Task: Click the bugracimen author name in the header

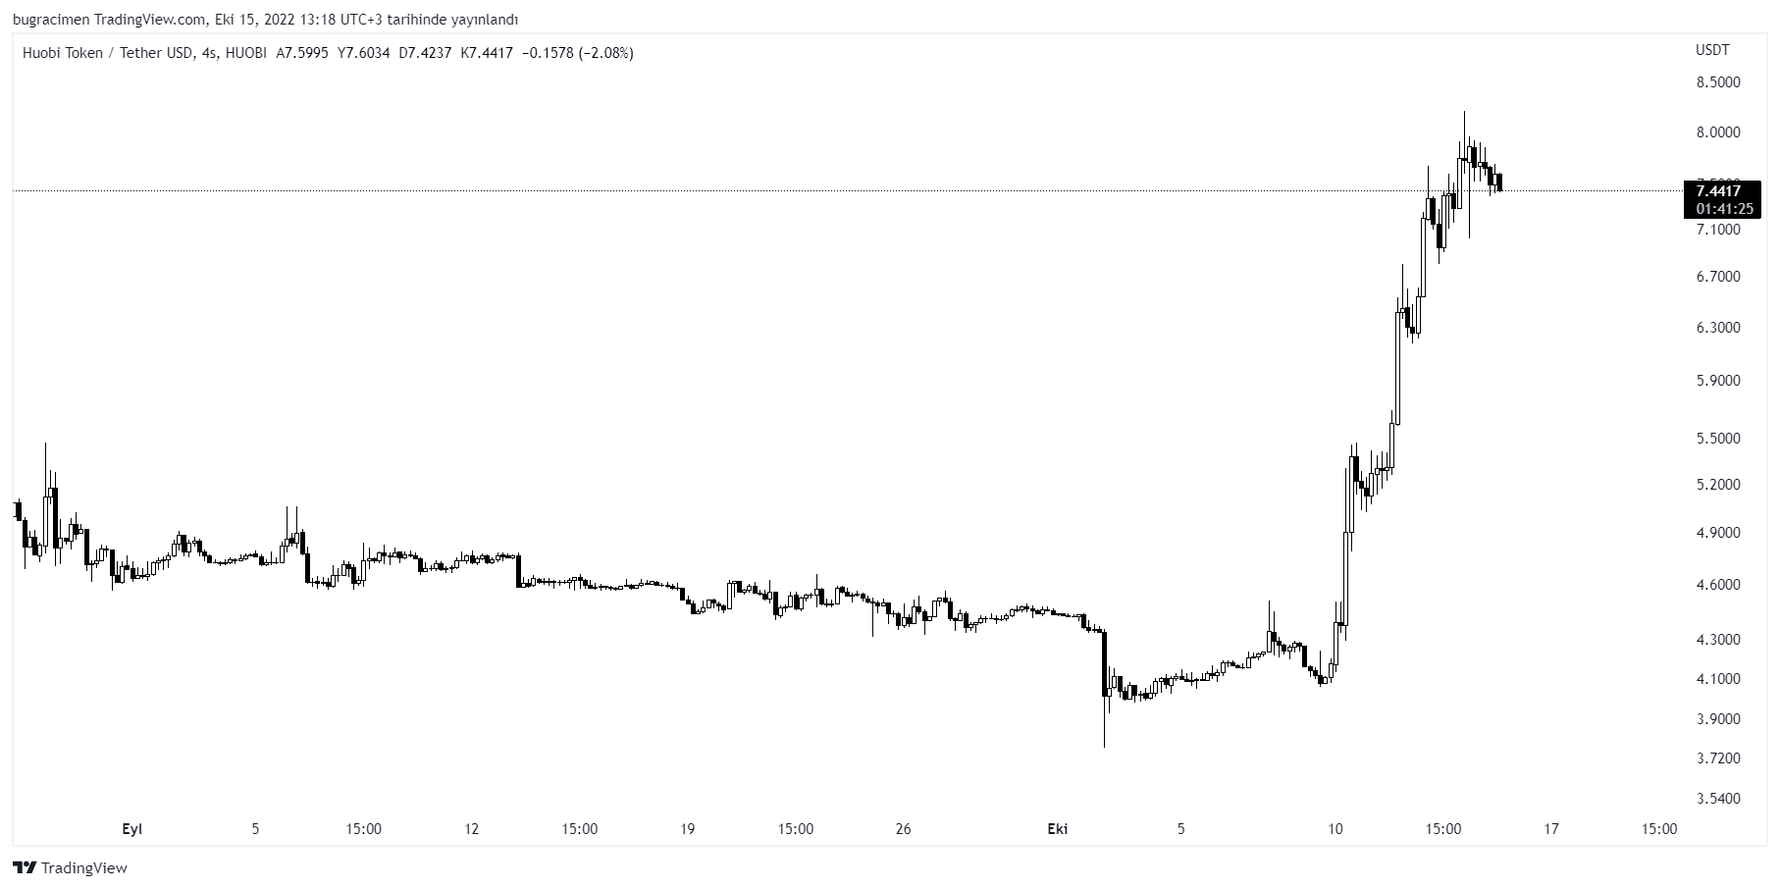Action: pos(50,20)
